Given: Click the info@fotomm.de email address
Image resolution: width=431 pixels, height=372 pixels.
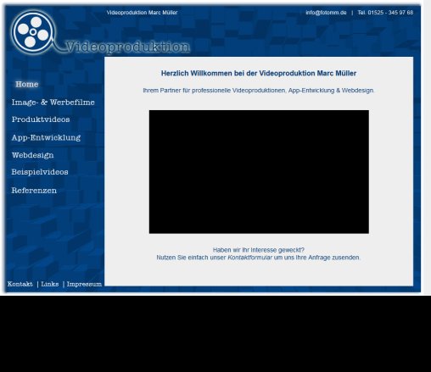Looking at the screenshot, I should pos(326,13).
